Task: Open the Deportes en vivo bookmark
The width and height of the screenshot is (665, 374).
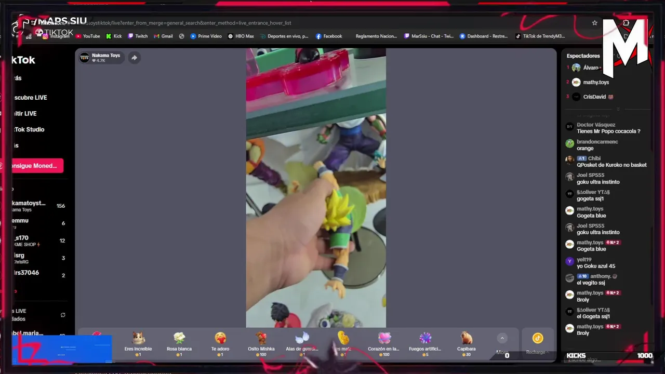Action: pos(284,36)
